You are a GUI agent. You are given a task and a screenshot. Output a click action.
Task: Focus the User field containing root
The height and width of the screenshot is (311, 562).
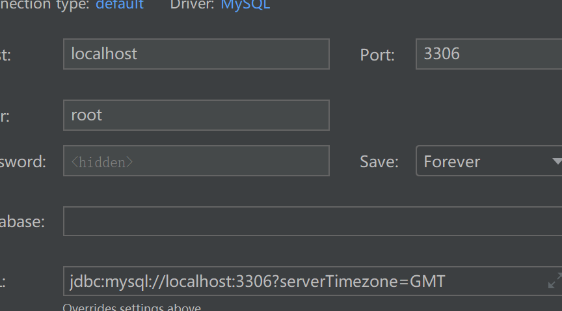(196, 115)
